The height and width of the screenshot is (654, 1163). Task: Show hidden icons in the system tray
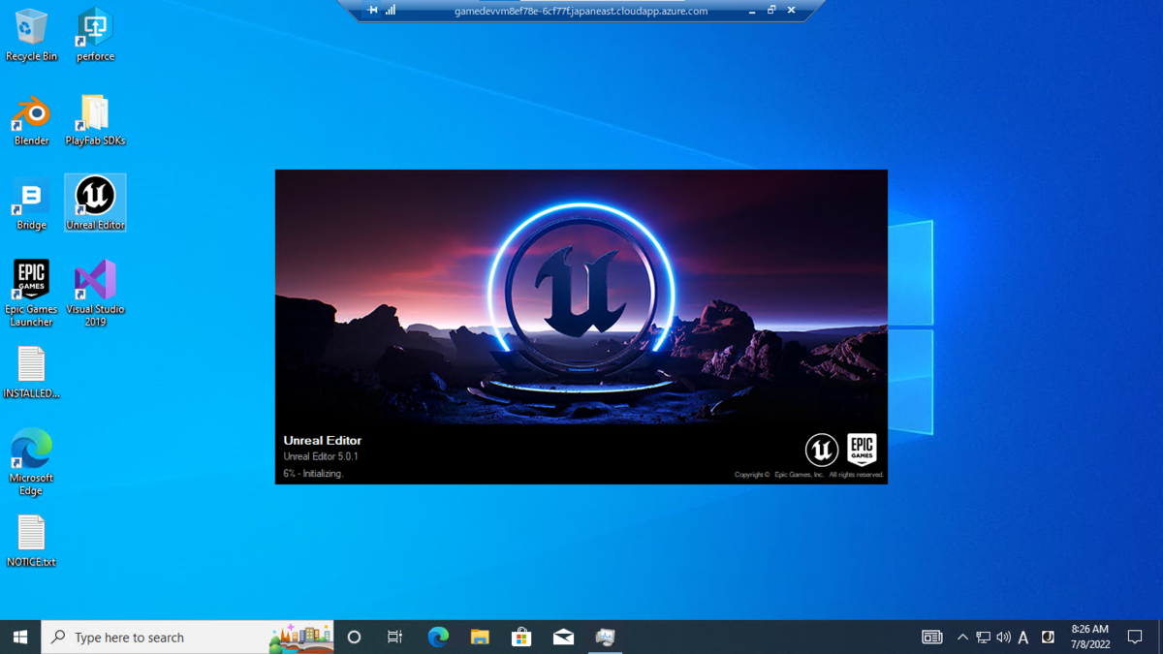click(962, 637)
